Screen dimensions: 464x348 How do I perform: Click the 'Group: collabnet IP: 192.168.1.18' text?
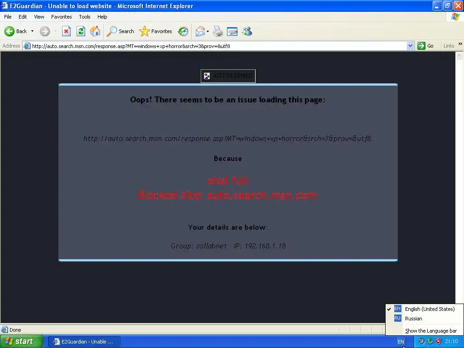click(x=228, y=246)
